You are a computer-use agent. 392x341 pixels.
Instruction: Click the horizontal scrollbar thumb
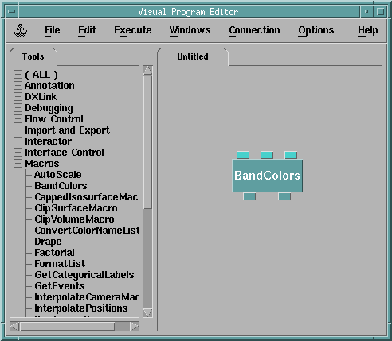click(x=68, y=326)
